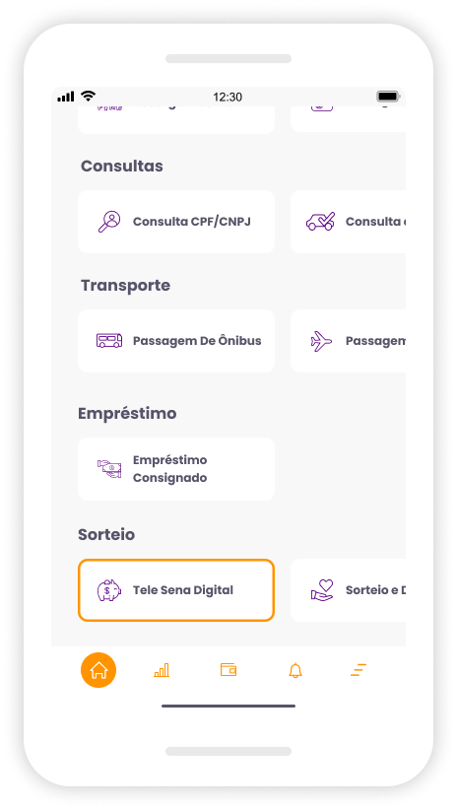Tap the notification bell icon
This screenshot has width=457, height=810.
click(294, 670)
